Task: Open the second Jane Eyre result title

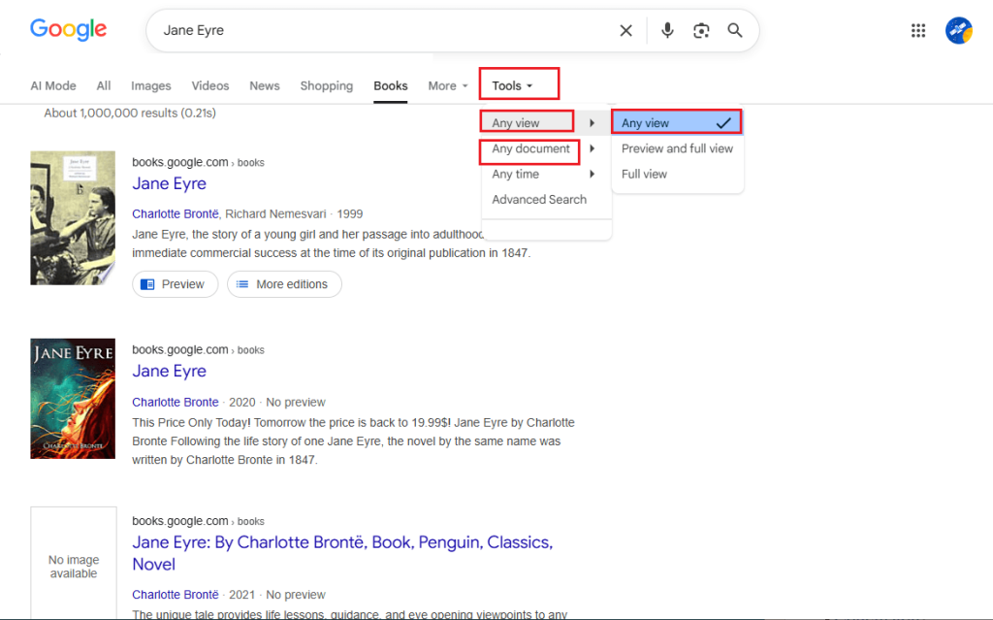Action: tap(169, 371)
